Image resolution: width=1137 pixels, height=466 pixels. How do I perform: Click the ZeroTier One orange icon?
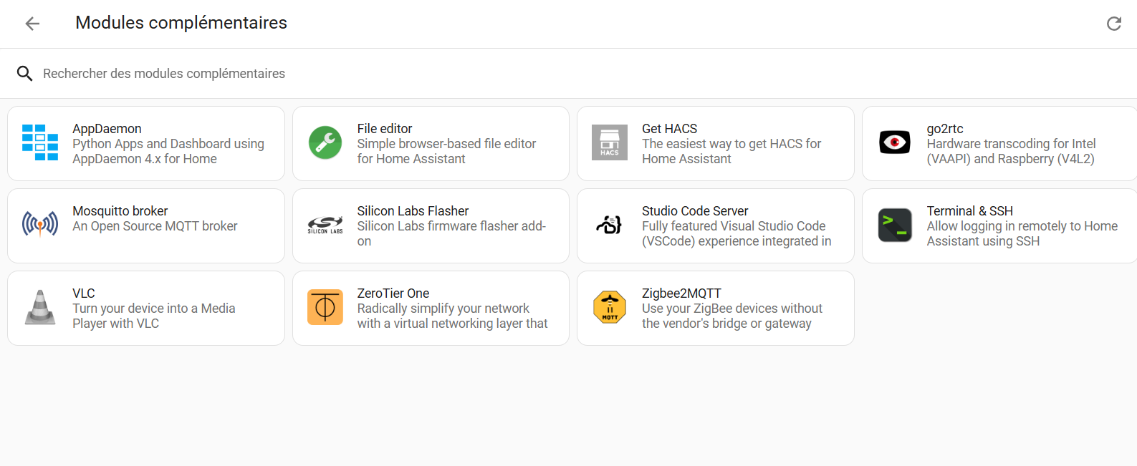click(x=325, y=307)
